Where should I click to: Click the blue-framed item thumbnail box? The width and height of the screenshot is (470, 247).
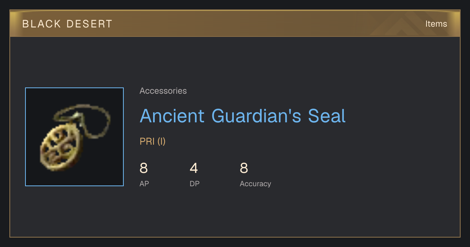pos(74,137)
